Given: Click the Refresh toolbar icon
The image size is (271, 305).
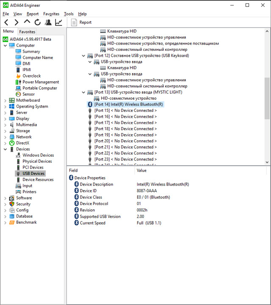Looking at the screenshot, I should [x=38, y=22].
